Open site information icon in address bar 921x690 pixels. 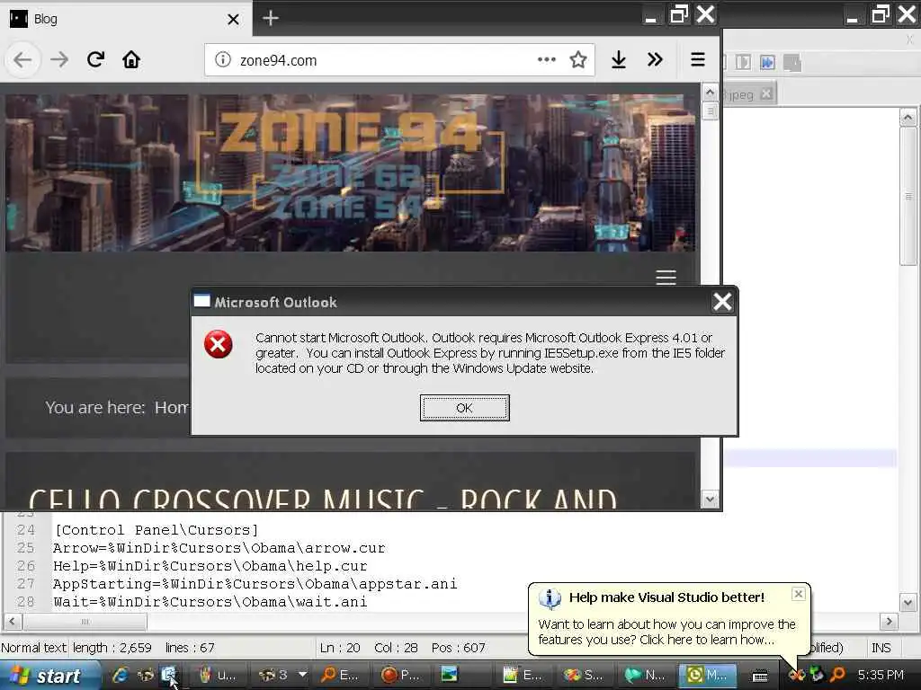pos(223,60)
